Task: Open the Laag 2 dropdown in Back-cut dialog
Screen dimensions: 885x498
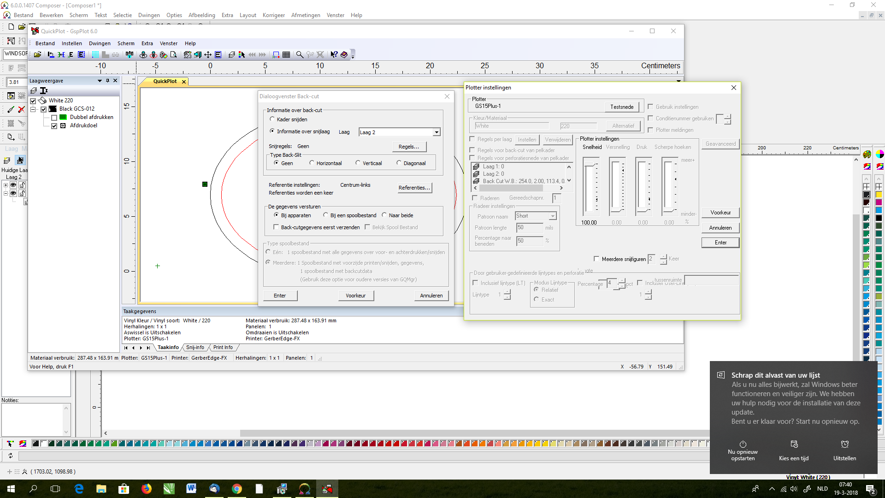Action: [436, 132]
